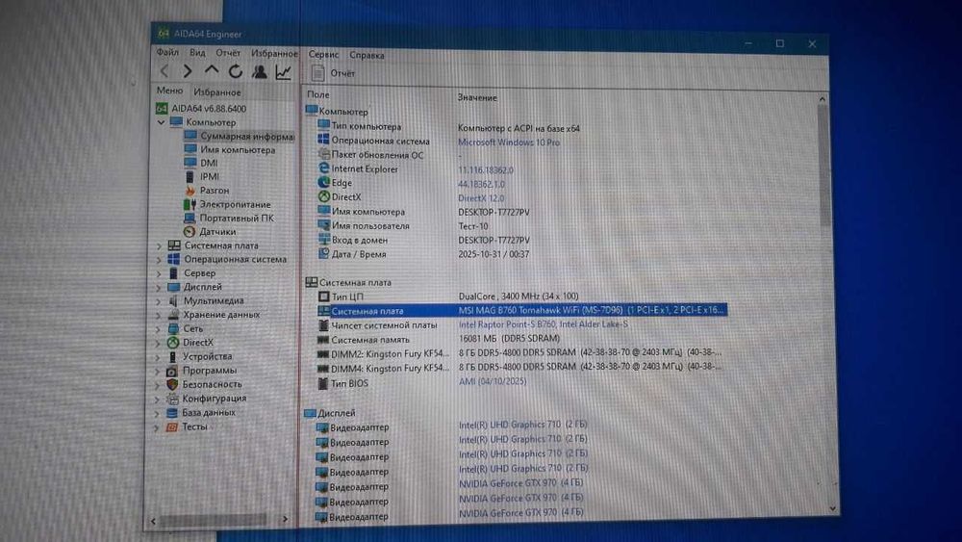Click the right list scrollbar's down arrow

832,508
